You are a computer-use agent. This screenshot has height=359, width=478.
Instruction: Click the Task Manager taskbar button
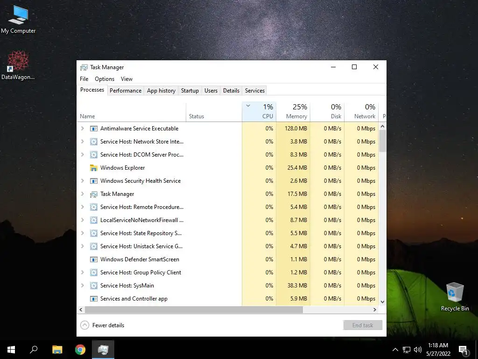click(x=103, y=350)
